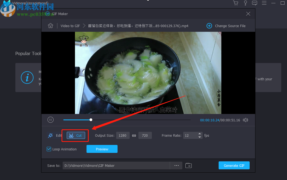Minimize the Vidmore main window
Screen dimensions: 287x180
pos(273,3)
